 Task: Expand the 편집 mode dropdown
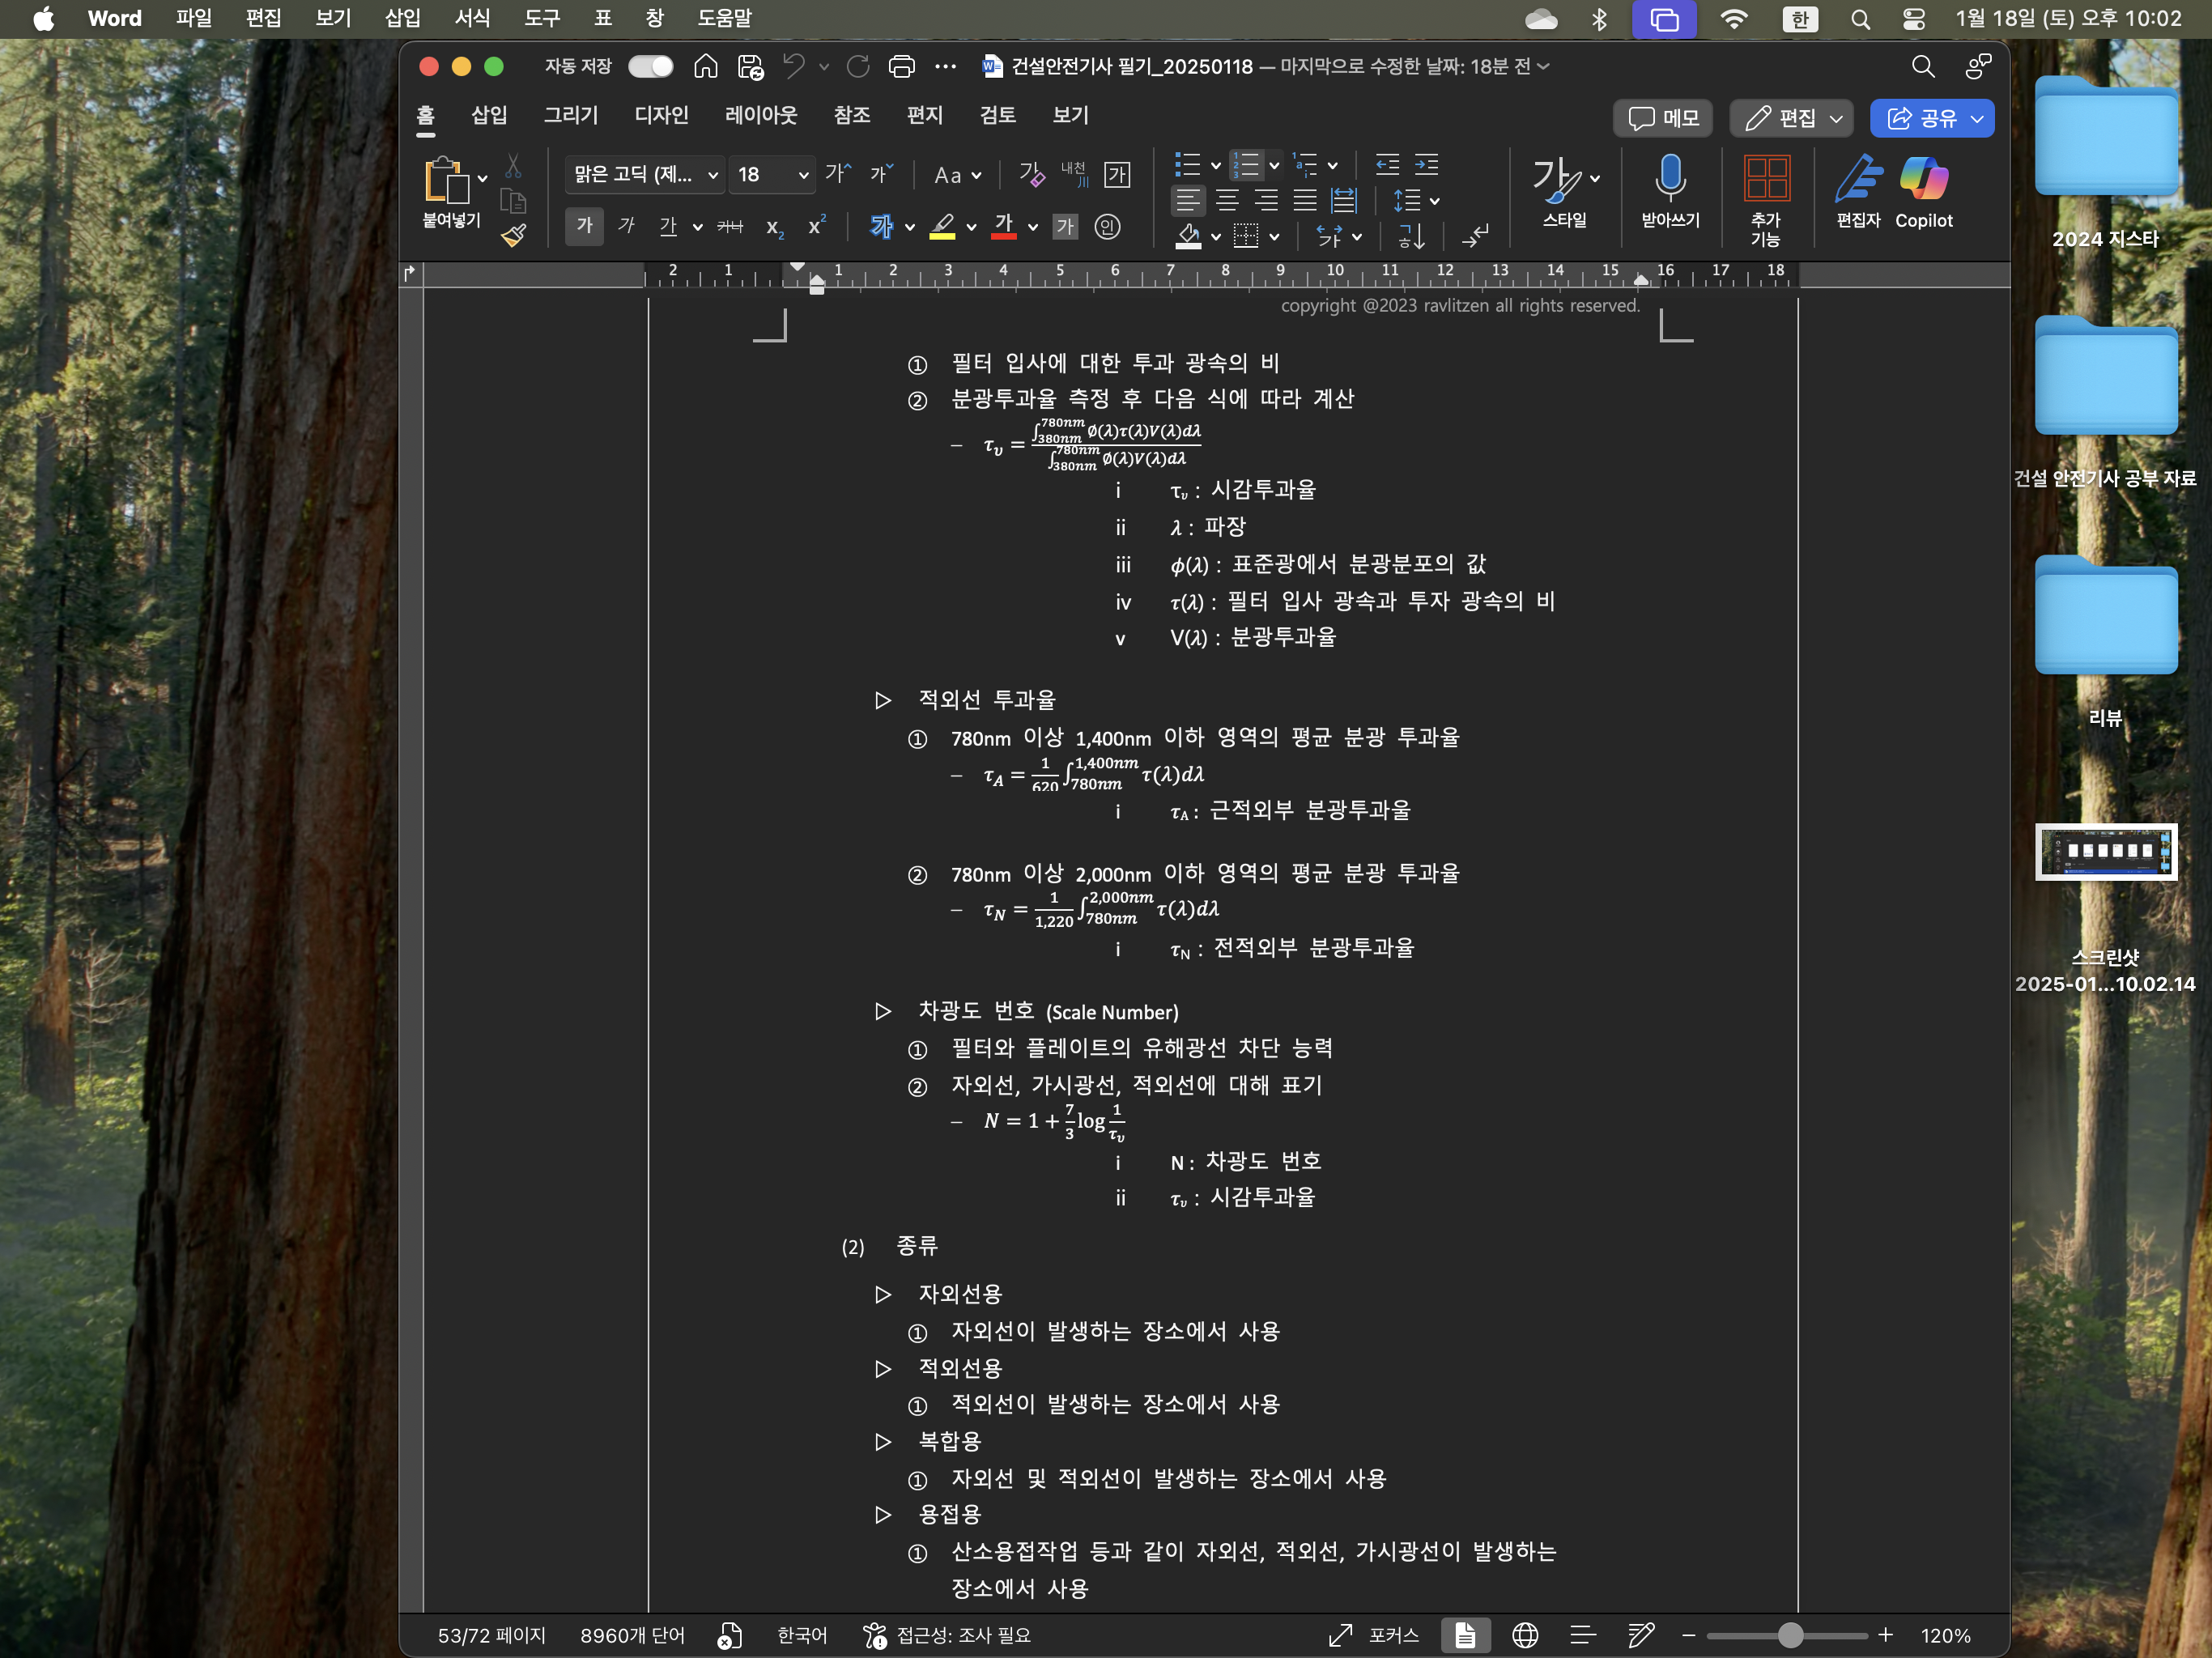(1836, 119)
